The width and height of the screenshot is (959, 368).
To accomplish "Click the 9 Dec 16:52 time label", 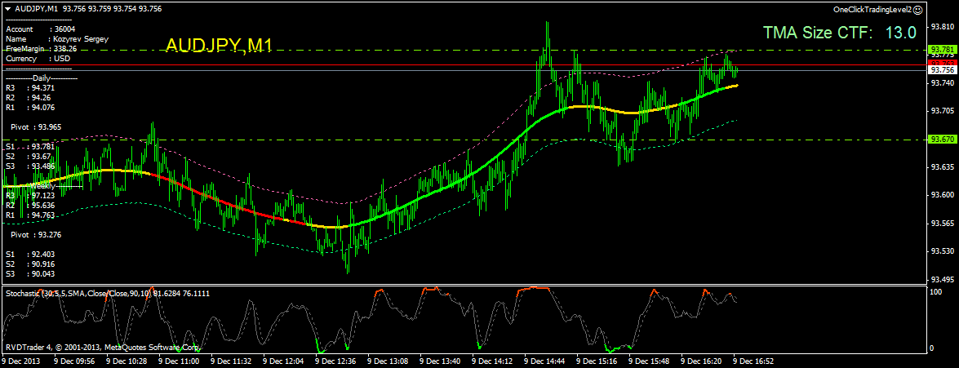I will (754, 362).
